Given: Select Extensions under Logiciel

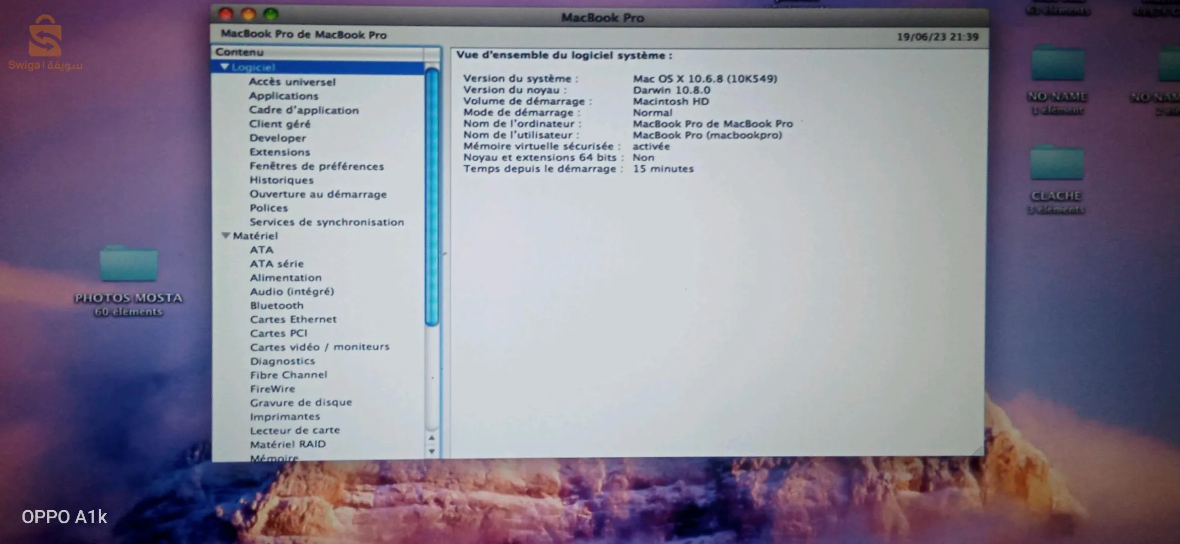Looking at the screenshot, I should 280,152.
